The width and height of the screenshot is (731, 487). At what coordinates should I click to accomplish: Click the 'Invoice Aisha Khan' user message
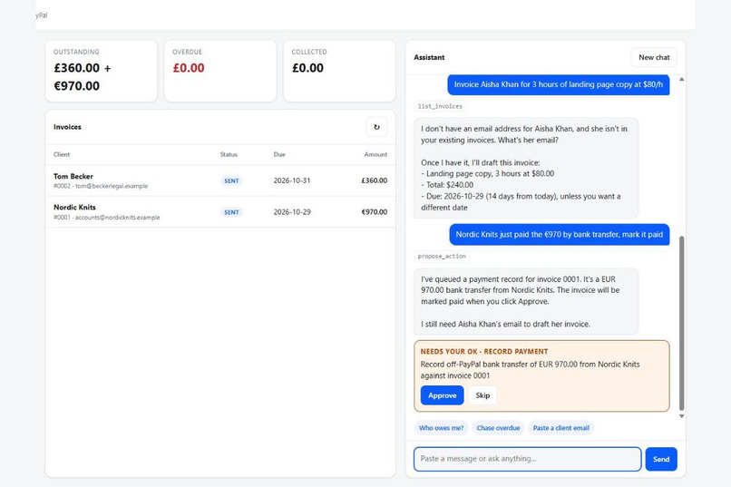pos(559,84)
